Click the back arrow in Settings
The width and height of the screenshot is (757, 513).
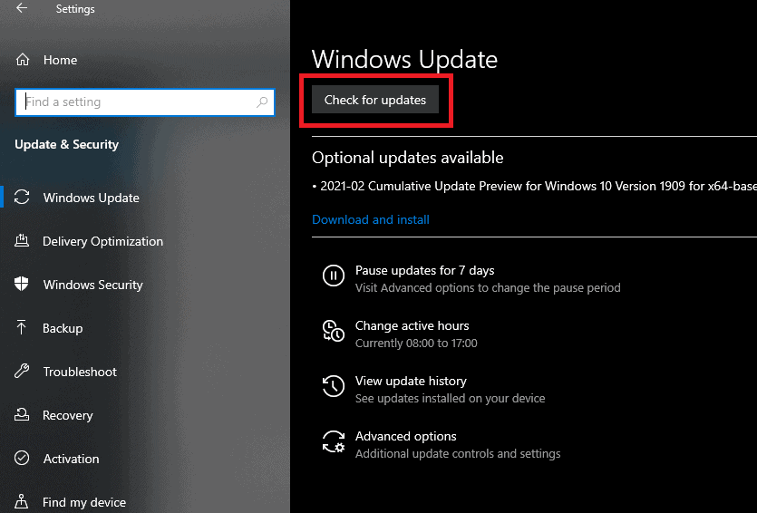pos(22,8)
